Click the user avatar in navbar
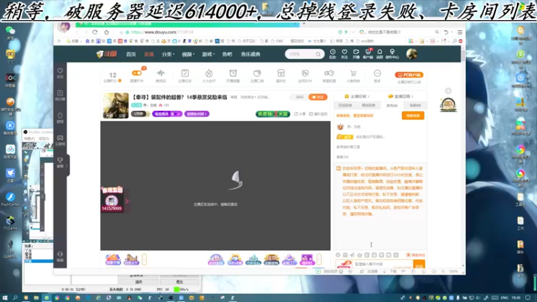537x302 pixels. pos(411,54)
